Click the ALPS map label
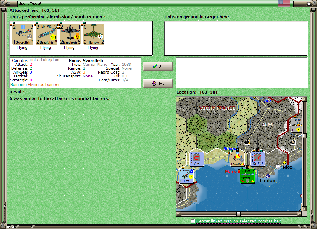 click(x=267, y=125)
